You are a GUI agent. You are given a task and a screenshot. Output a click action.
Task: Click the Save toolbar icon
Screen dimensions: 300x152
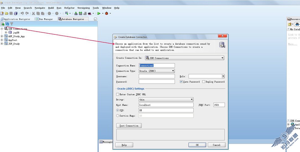[x=11, y=13]
